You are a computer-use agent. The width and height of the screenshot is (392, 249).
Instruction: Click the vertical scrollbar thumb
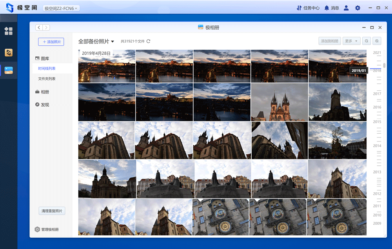[x=384, y=65]
